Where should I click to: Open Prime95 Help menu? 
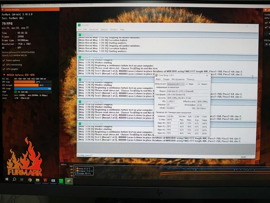(122, 30)
